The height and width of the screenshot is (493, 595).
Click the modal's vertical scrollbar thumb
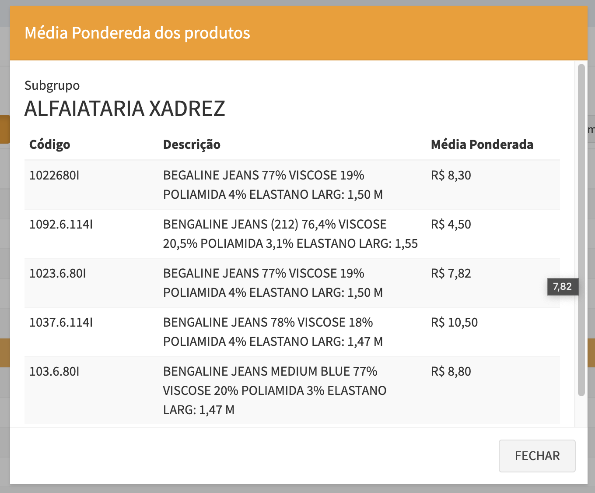[581, 230]
